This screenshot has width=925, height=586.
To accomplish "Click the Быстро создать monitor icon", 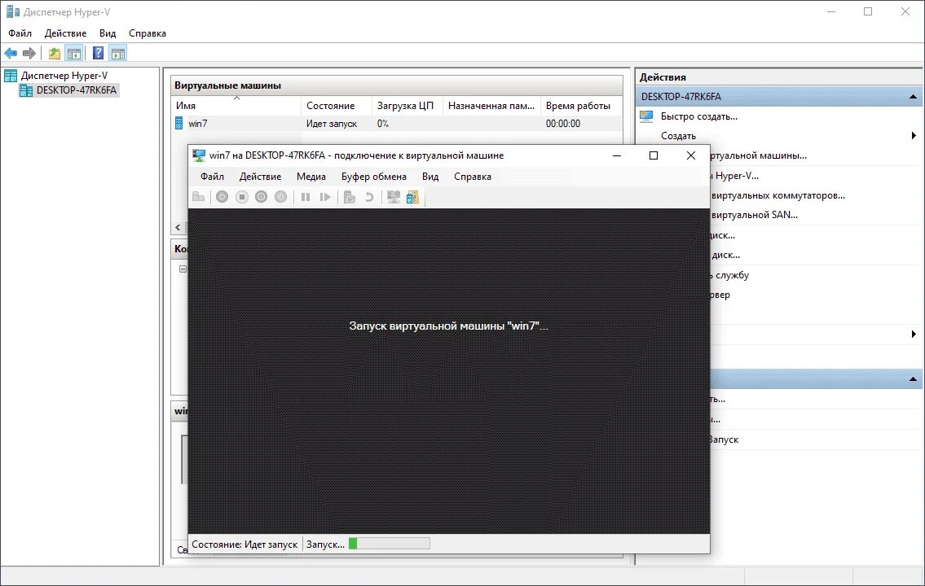I will click(646, 116).
